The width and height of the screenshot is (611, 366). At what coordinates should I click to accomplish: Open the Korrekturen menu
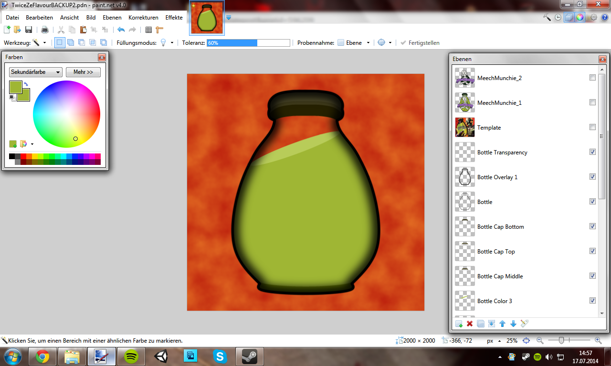[143, 18]
